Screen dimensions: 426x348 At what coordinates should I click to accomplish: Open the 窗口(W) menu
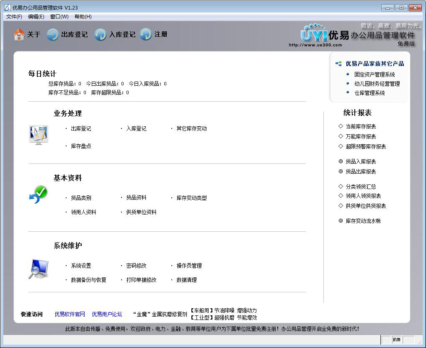[x=59, y=17]
